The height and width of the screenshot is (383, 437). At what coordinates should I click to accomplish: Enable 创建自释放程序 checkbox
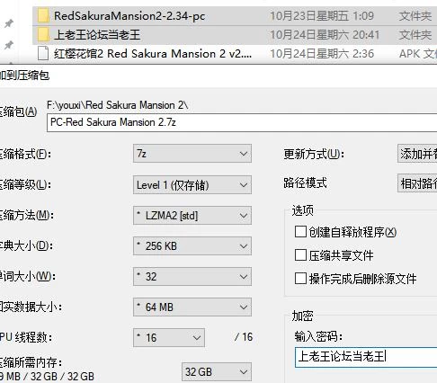(x=300, y=232)
